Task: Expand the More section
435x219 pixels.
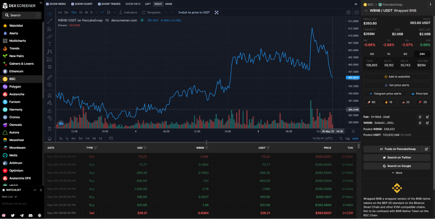Action: (397, 173)
